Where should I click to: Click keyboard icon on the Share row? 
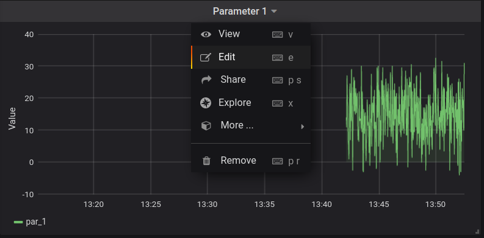click(x=277, y=80)
